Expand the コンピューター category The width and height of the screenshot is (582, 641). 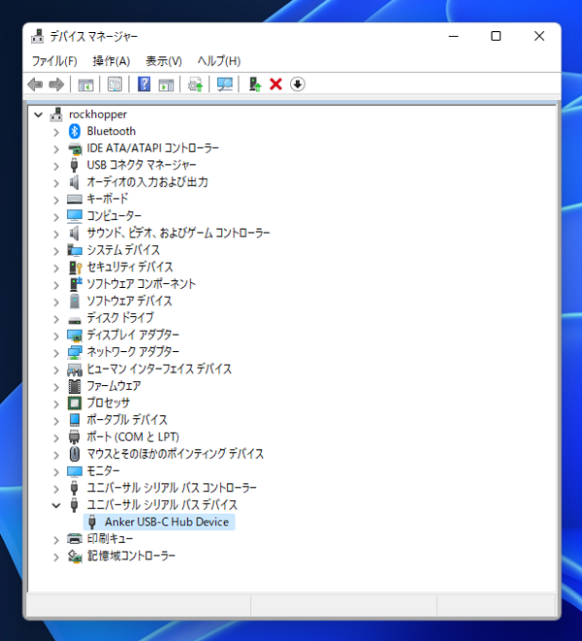coord(56,217)
